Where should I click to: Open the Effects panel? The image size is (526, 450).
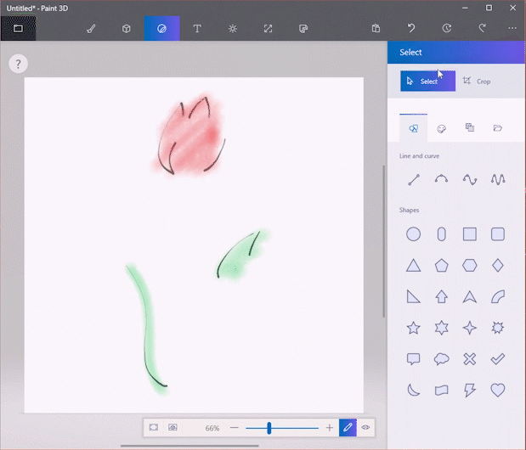[233, 28]
